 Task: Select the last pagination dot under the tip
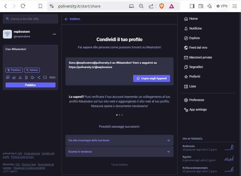122,115
